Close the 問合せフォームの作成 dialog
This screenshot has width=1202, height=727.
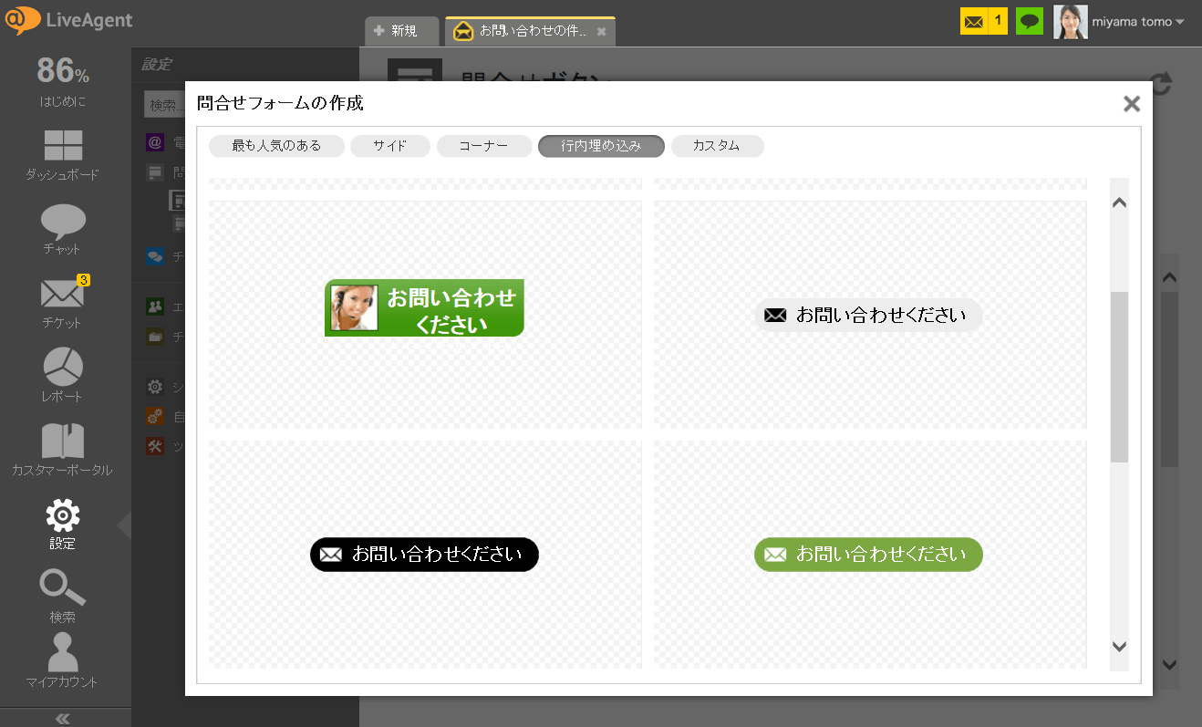point(1132,104)
